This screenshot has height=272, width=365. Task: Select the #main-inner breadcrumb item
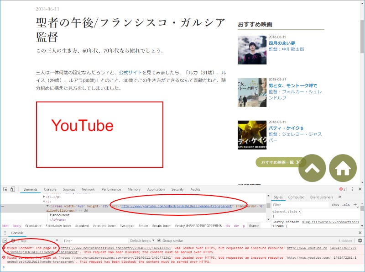[x=162, y=225]
